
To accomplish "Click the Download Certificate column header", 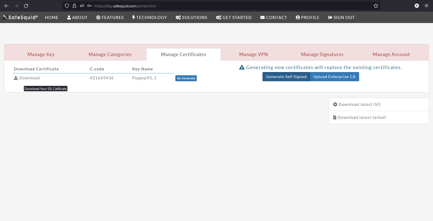I will point(36,69).
